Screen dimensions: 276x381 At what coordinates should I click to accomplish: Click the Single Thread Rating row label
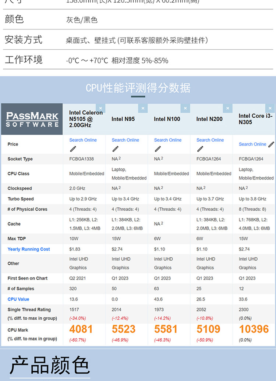coord(29,310)
